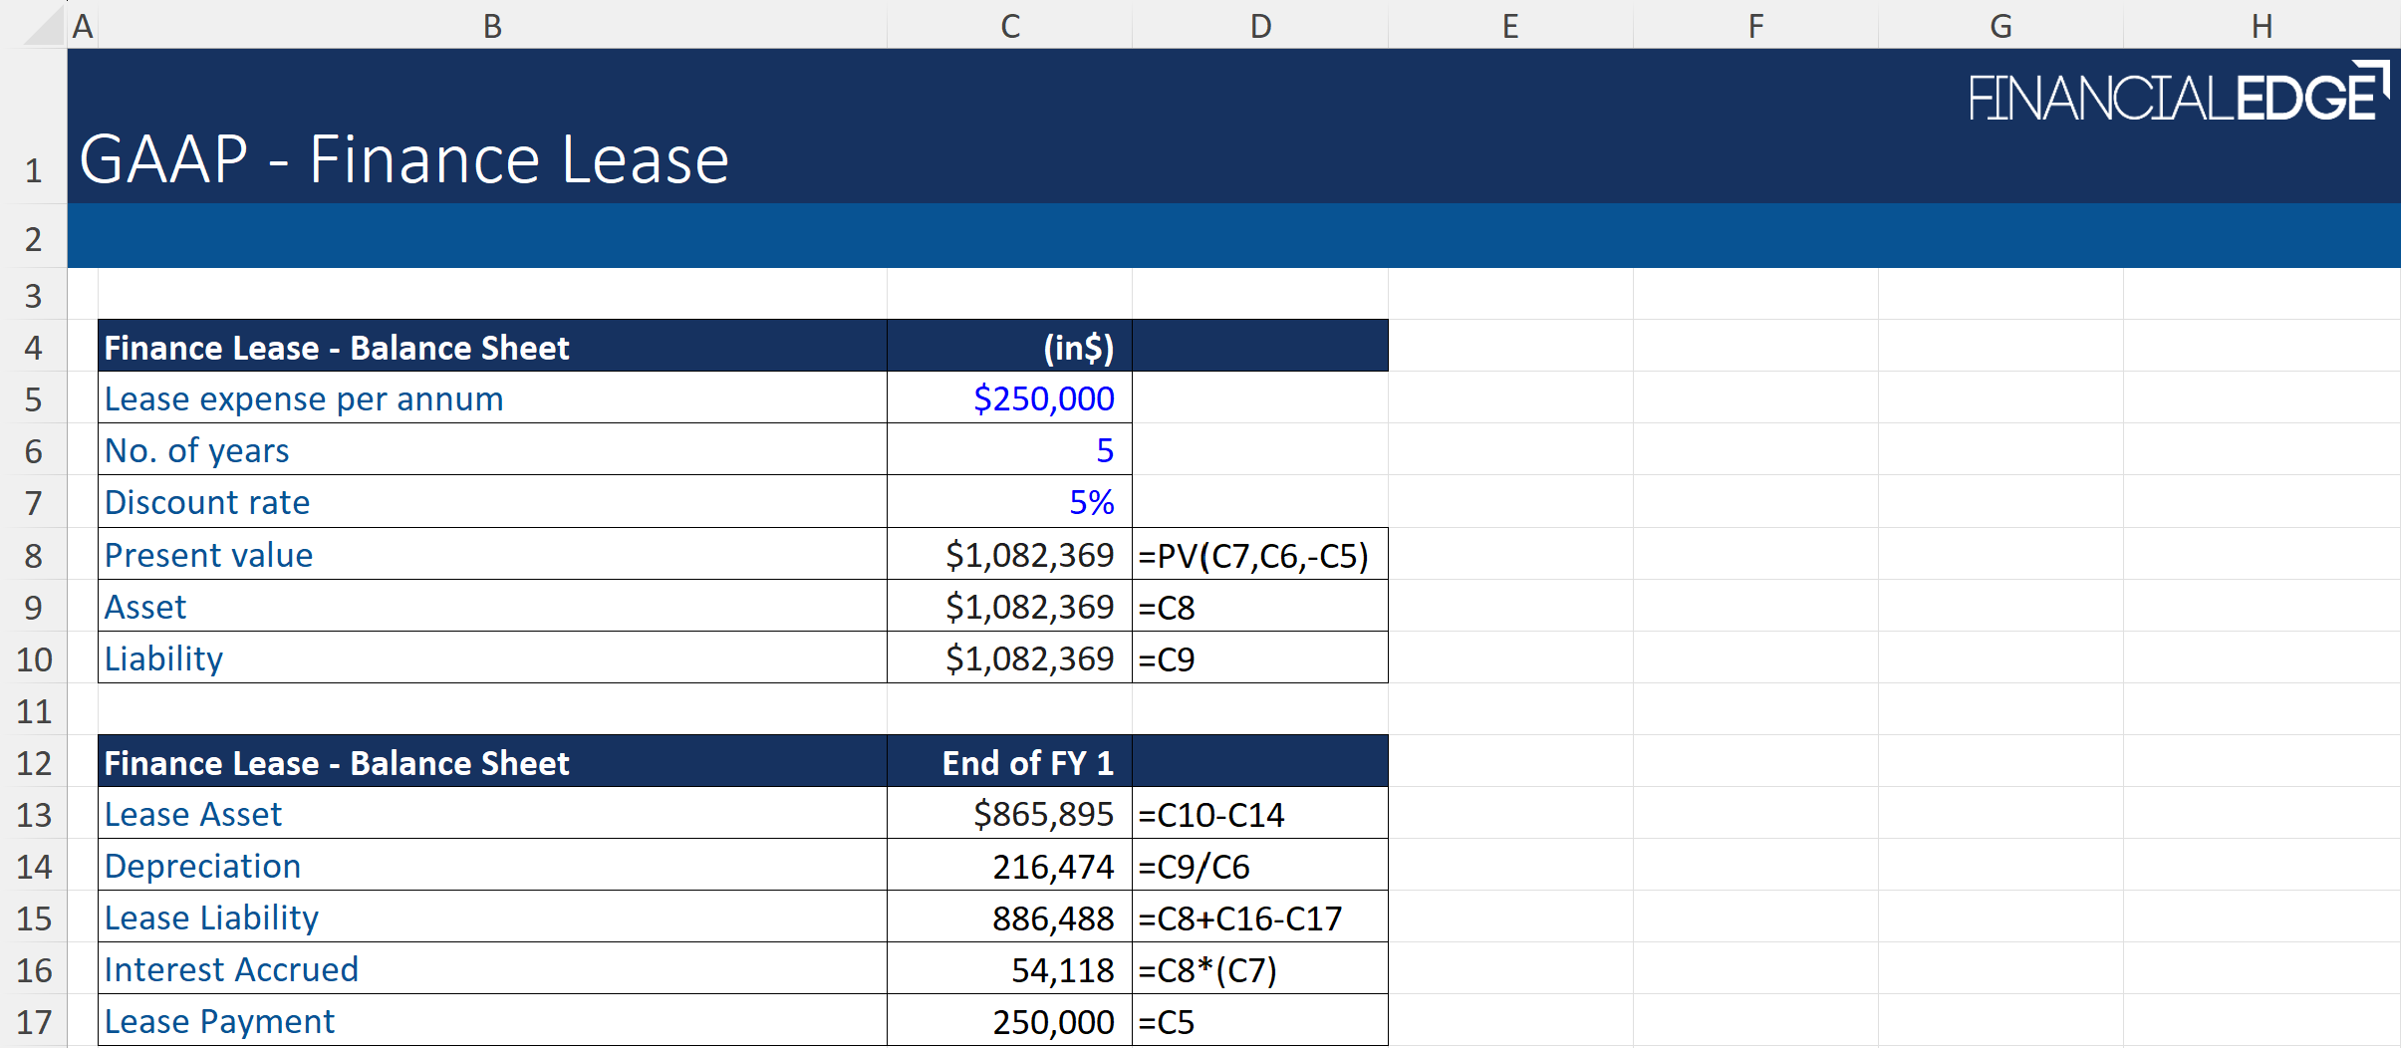
Task: Select column B header
Action: 492,26
